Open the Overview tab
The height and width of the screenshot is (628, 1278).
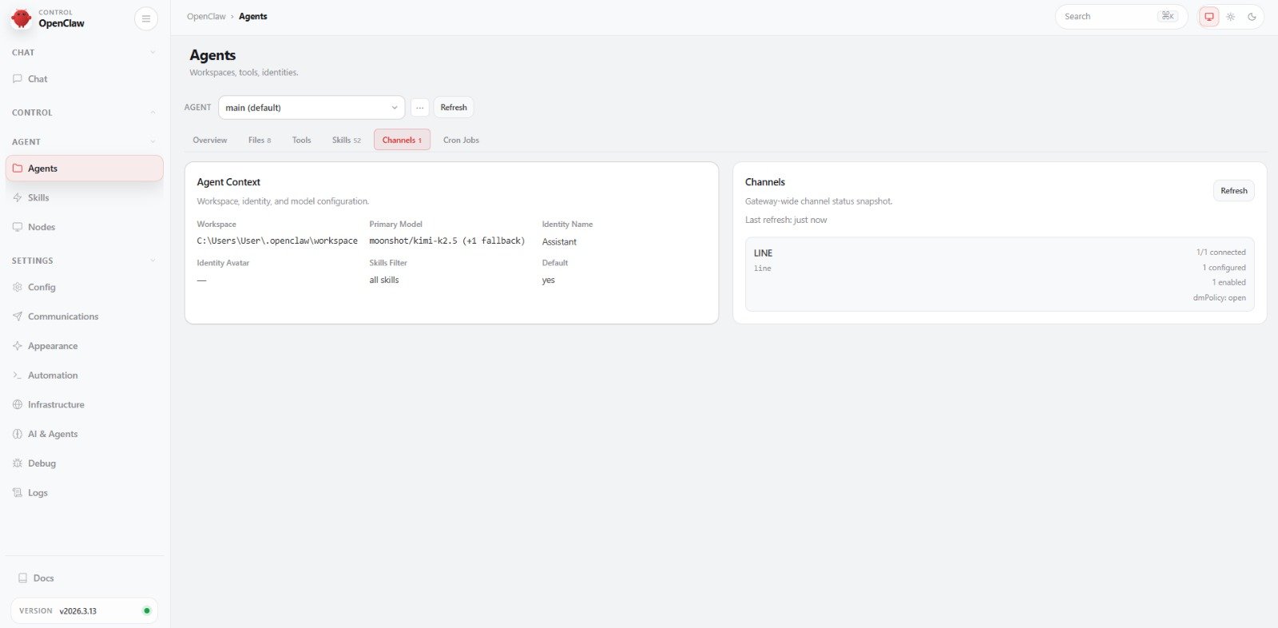pyautogui.click(x=210, y=140)
